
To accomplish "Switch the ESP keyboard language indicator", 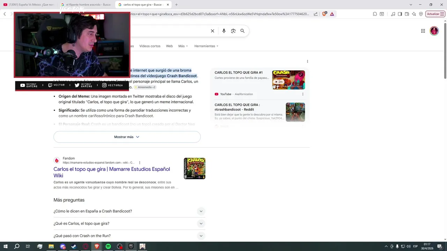I will coord(416,246).
